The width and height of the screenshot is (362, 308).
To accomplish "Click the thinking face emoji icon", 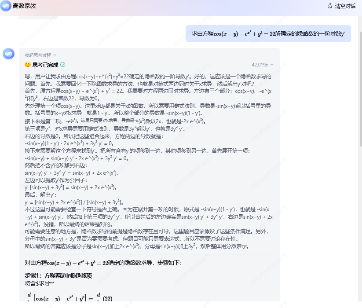I will pyautogui.click(x=28, y=65).
